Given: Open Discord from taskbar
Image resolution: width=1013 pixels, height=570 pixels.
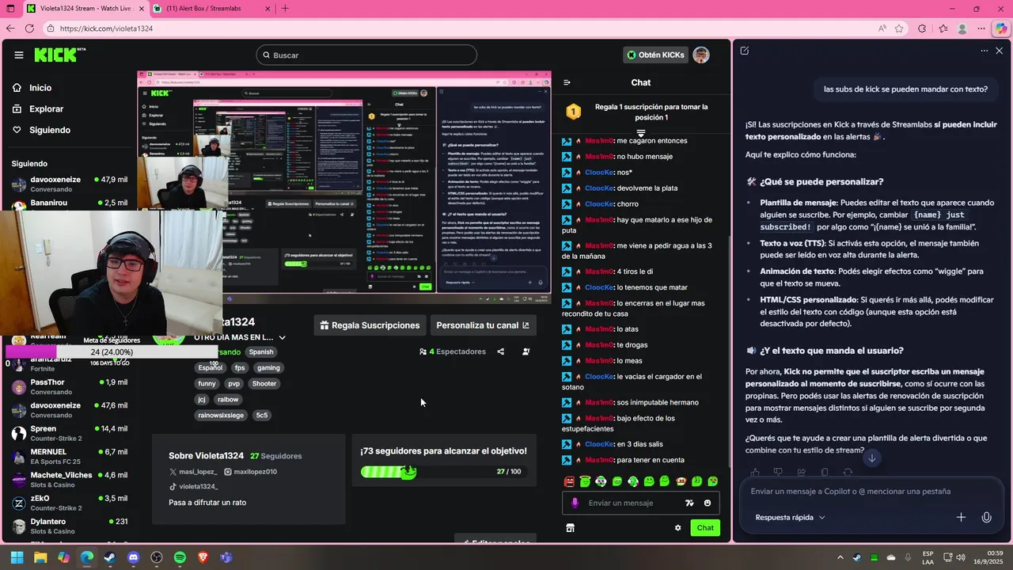Looking at the screenshot, I should [x=133, y=557].
